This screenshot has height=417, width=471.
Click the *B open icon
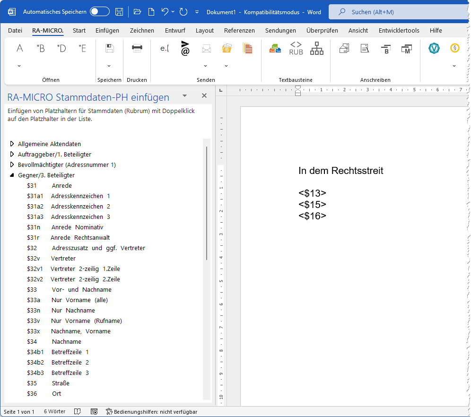[40, 48]
